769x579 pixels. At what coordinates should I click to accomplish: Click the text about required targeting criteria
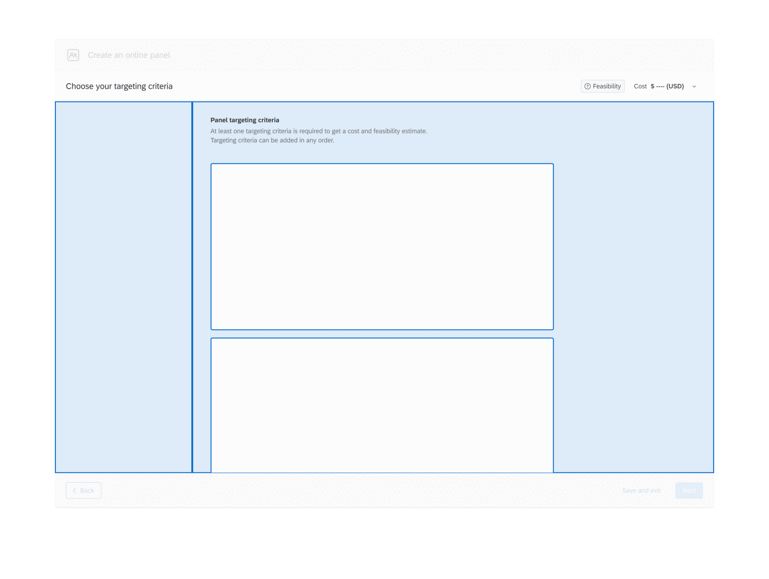(318, 131)
